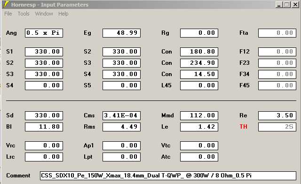
Task: Open the Tools menu
Action: (x=24, y=14)
